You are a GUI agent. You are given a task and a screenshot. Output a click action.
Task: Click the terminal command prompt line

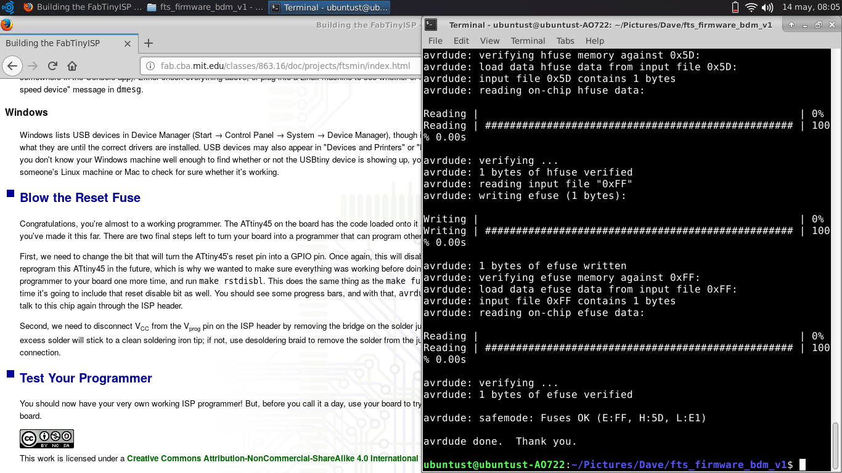coord(615,464)
